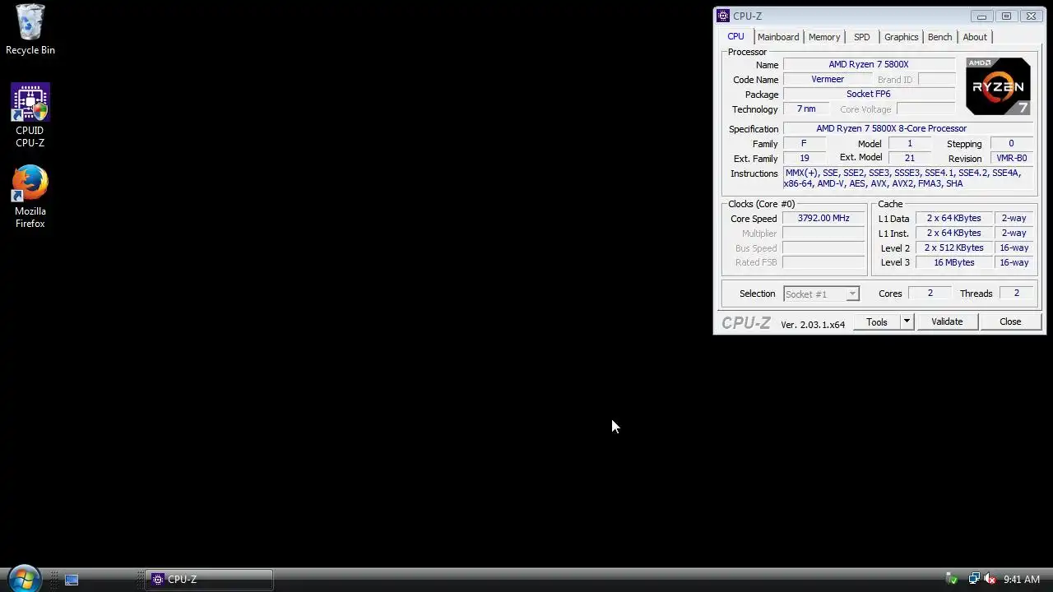Click the AMD Ryzen 7 logo image
1053x592 pixels.
pos(998,86)
